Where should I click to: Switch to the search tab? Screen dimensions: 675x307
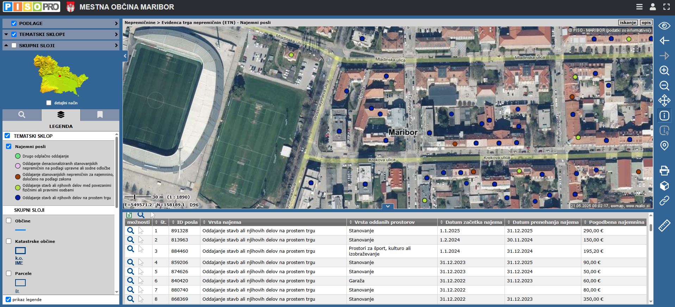click(x=22, y=115)
